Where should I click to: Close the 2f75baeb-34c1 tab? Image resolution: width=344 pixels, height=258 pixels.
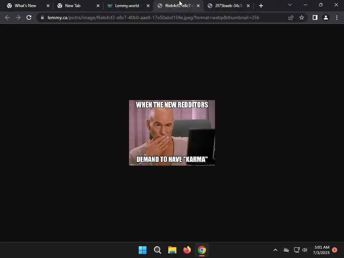[x=248, y=6]
